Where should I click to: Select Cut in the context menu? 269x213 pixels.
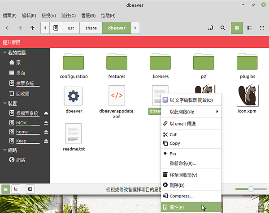(191, 134)
